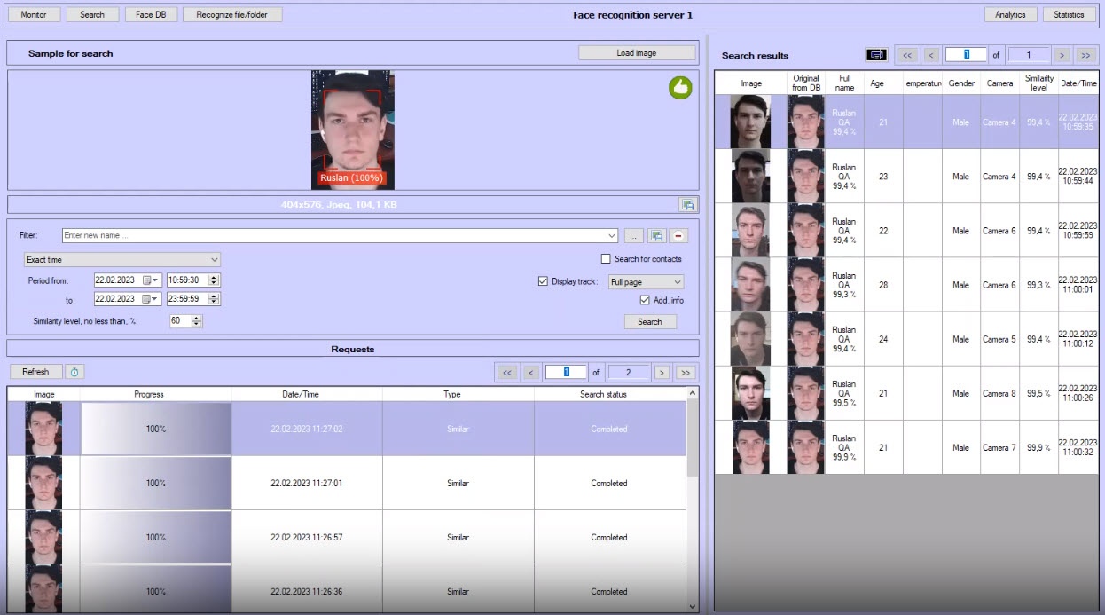The image size is (1105, 615).
Task: Toggle the Add. info checkbox
Action: [x=645, y=300]
